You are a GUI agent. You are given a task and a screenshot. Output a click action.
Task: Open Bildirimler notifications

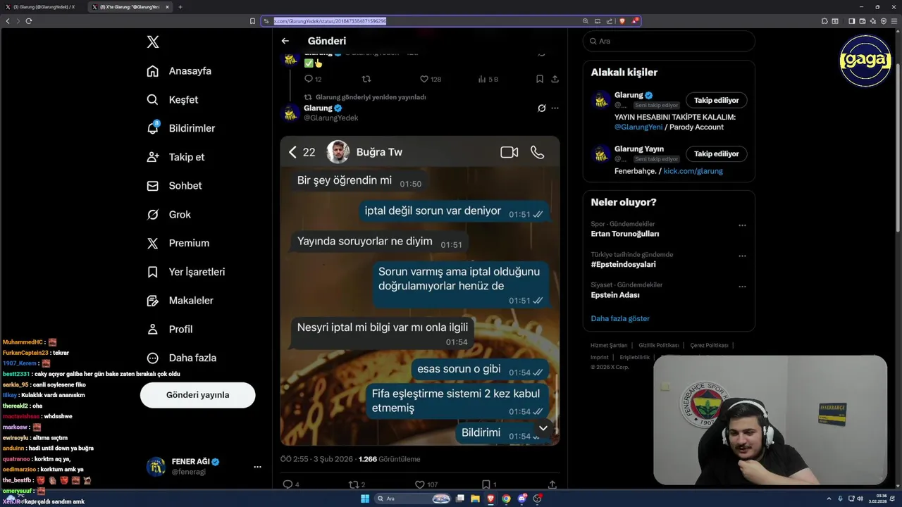(x=180, y=128)
